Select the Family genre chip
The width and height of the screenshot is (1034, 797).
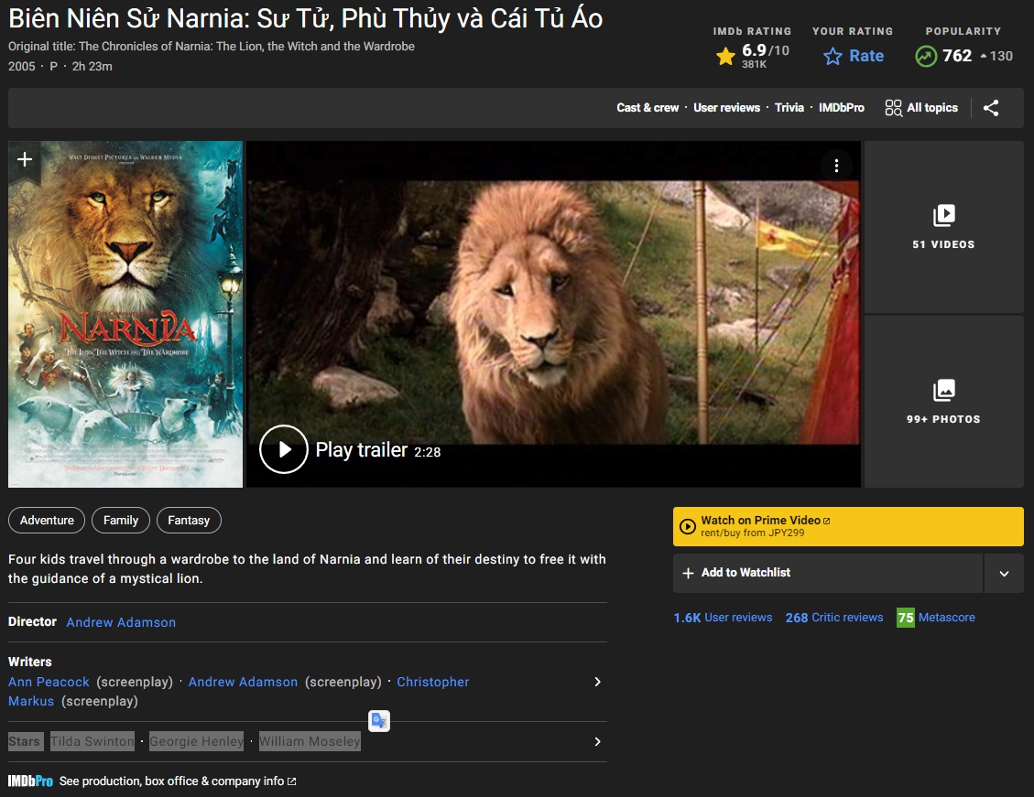point(121,521)
